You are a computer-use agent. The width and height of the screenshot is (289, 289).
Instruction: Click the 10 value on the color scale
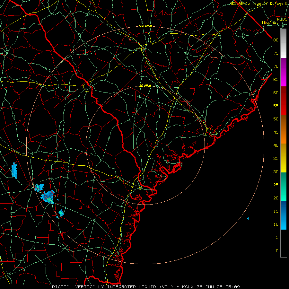point(276,224)
